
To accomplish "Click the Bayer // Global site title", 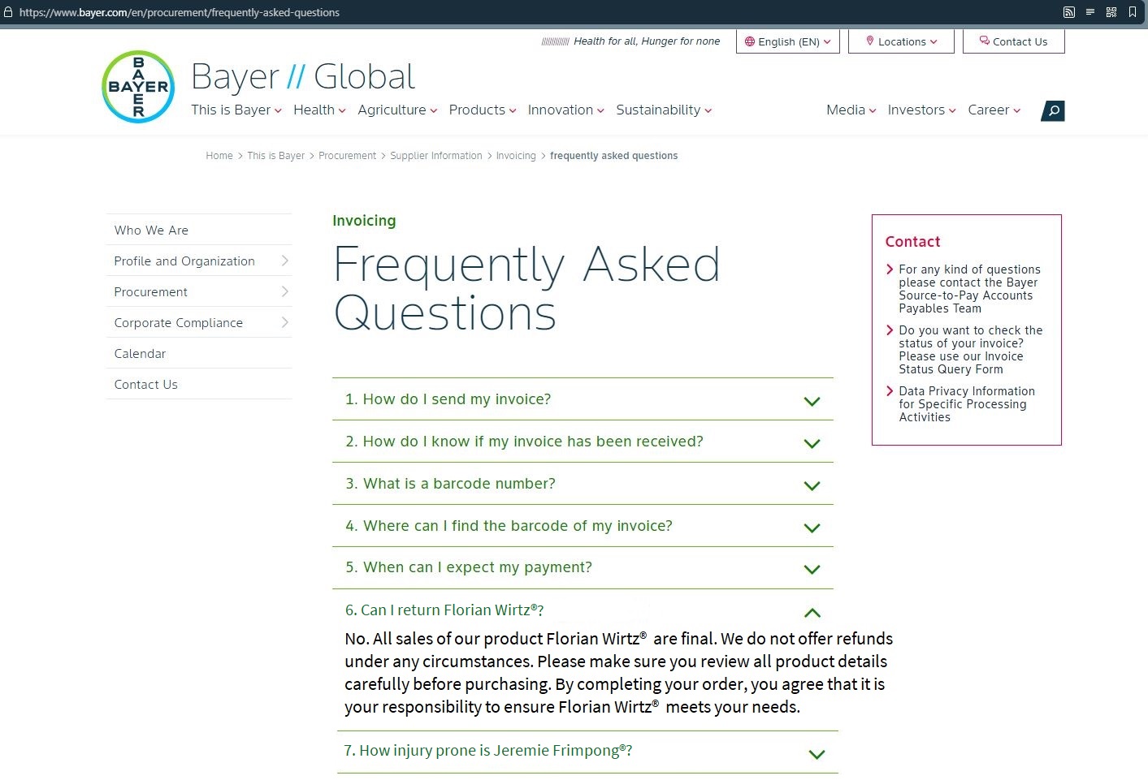I will click(303, 77).
